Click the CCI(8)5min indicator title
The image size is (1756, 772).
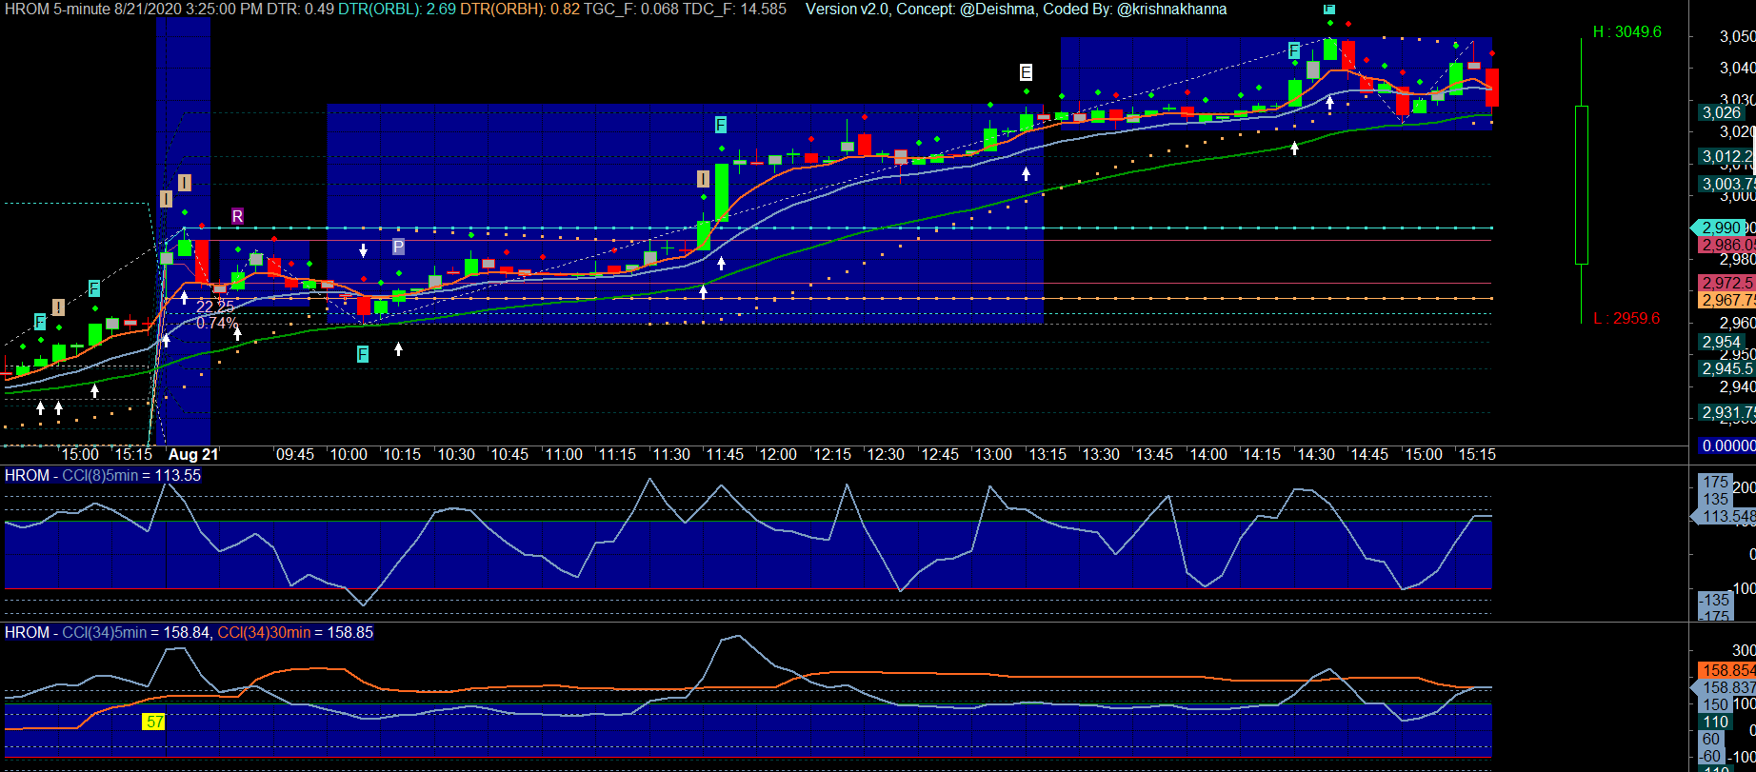pyautogui.click(x=130, y=475)
